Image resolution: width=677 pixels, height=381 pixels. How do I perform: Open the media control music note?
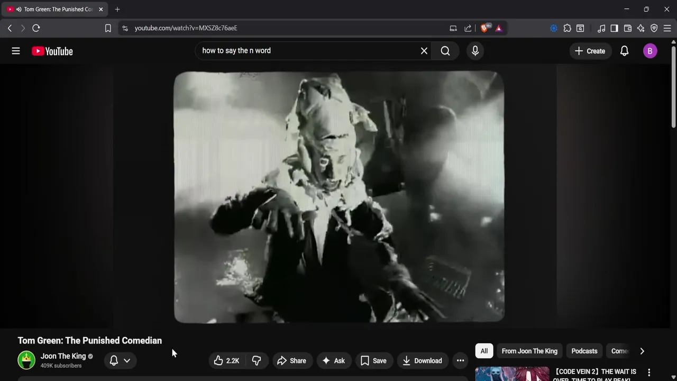pos(601,28)
